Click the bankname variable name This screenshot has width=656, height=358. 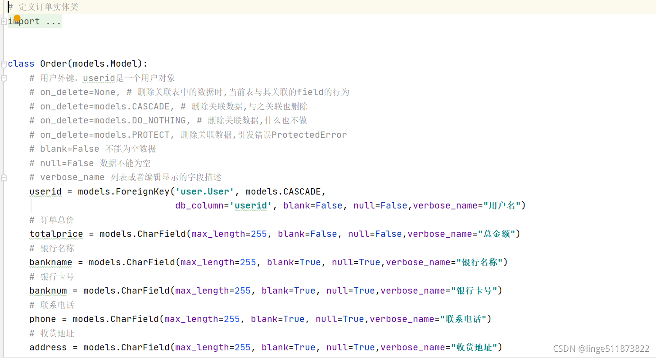(51, 262)
